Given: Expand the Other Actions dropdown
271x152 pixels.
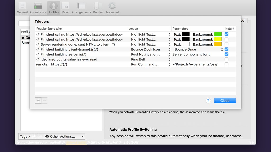Looking at the screenshot, I should tap(65, 136).
